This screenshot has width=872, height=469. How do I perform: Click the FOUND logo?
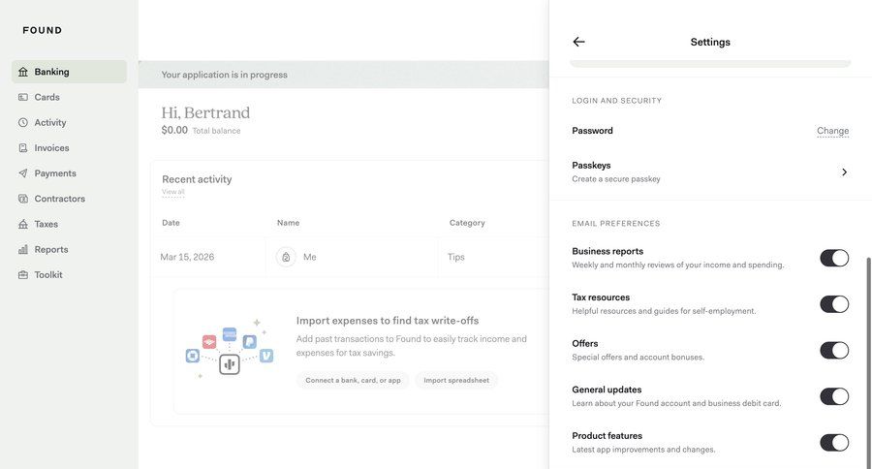tap(43, 30)
